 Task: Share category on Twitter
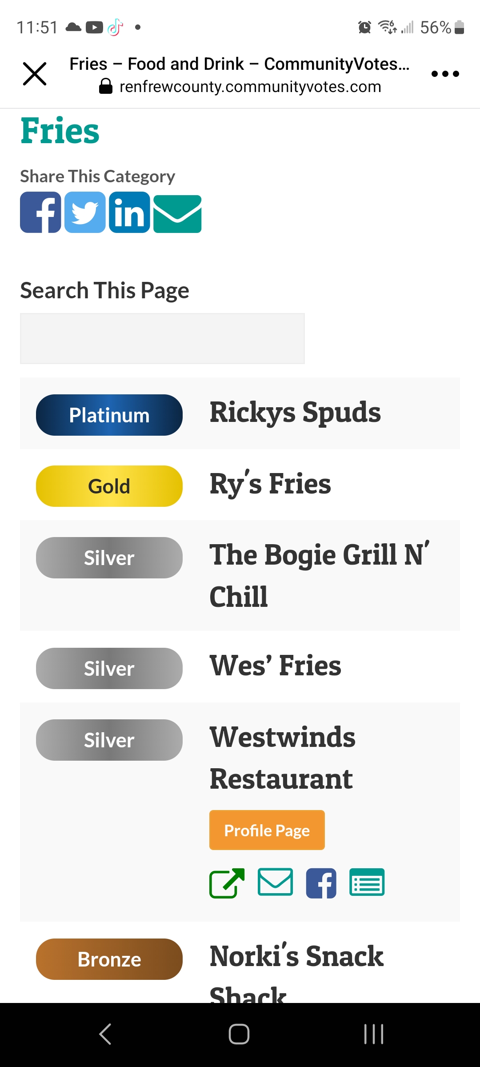85,213
